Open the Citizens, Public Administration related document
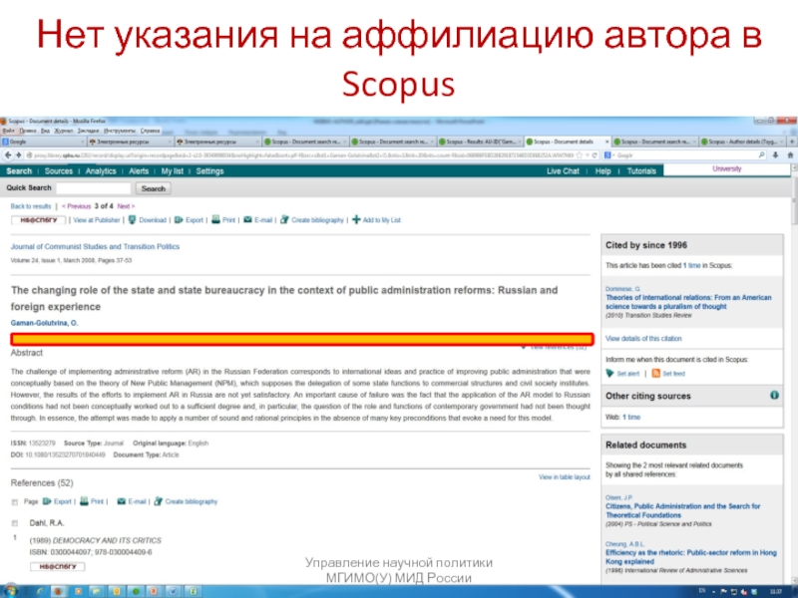 682,510
